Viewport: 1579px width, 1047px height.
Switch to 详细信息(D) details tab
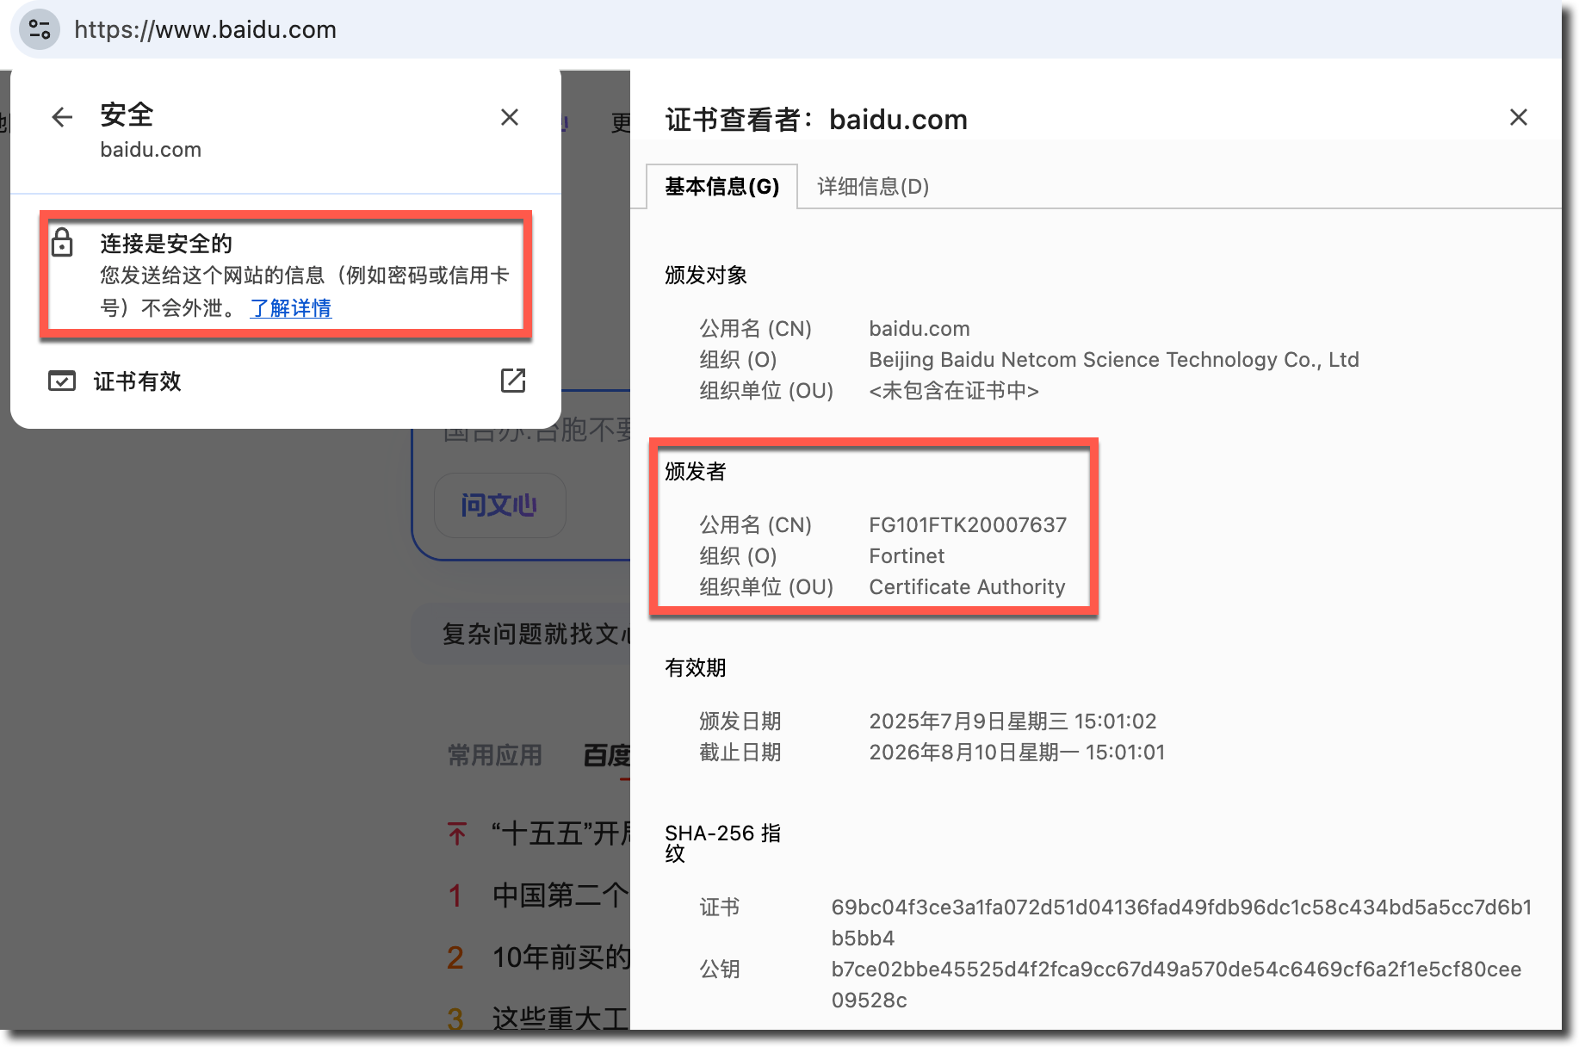point(872,187)
